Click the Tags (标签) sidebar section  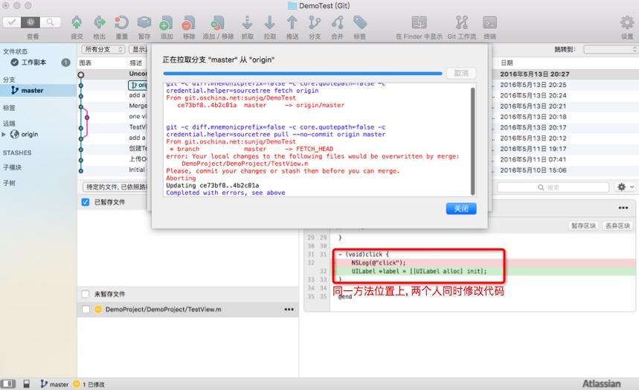tap(10, 108)
